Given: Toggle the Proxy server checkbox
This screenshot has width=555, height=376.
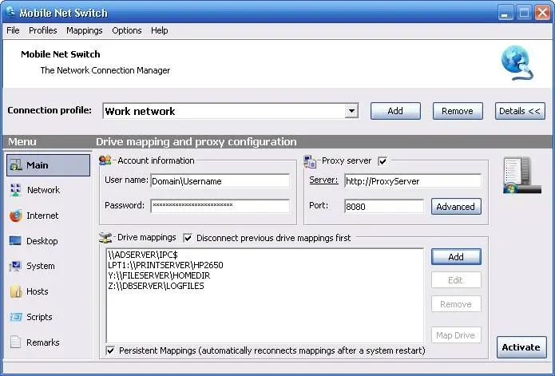Looking at the screenshot, I should point(383,161).
